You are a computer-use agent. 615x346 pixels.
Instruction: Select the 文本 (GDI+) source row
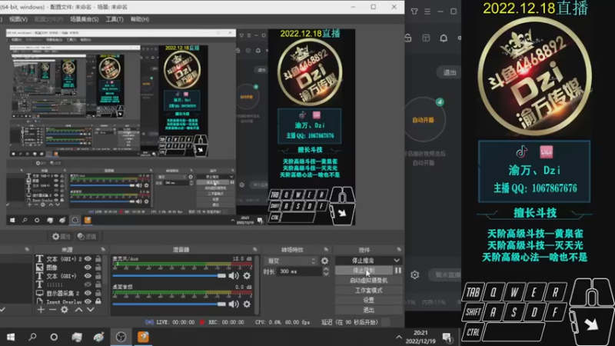click(61, 276)
